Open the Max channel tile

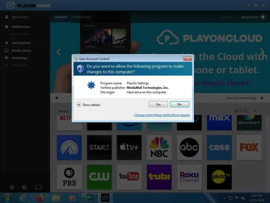pyautogui.click(x=219, y=123)
